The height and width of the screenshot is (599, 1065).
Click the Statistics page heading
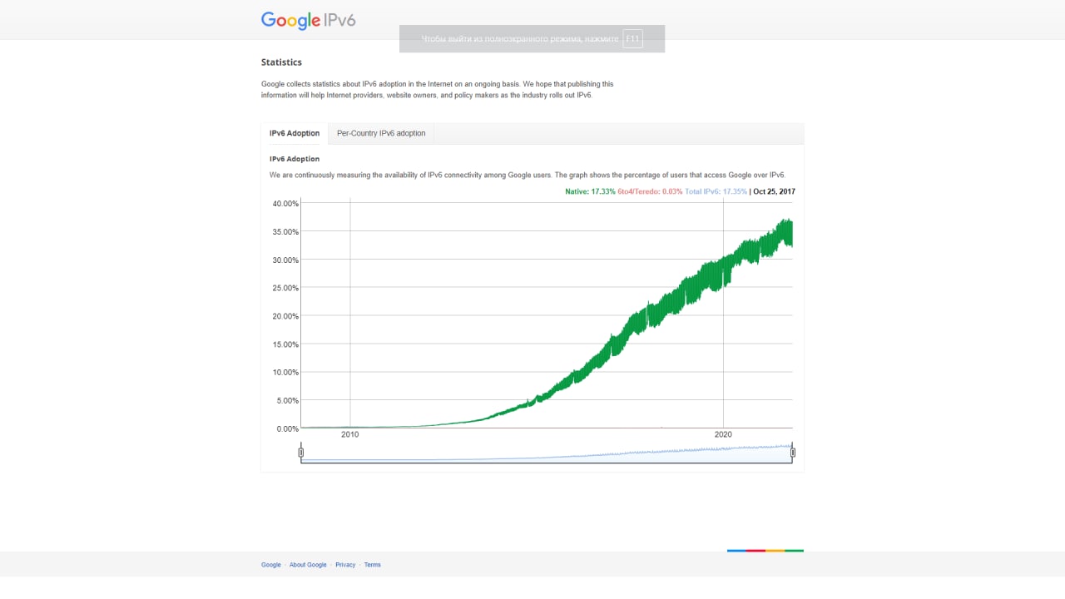click(x=281, y=62)
